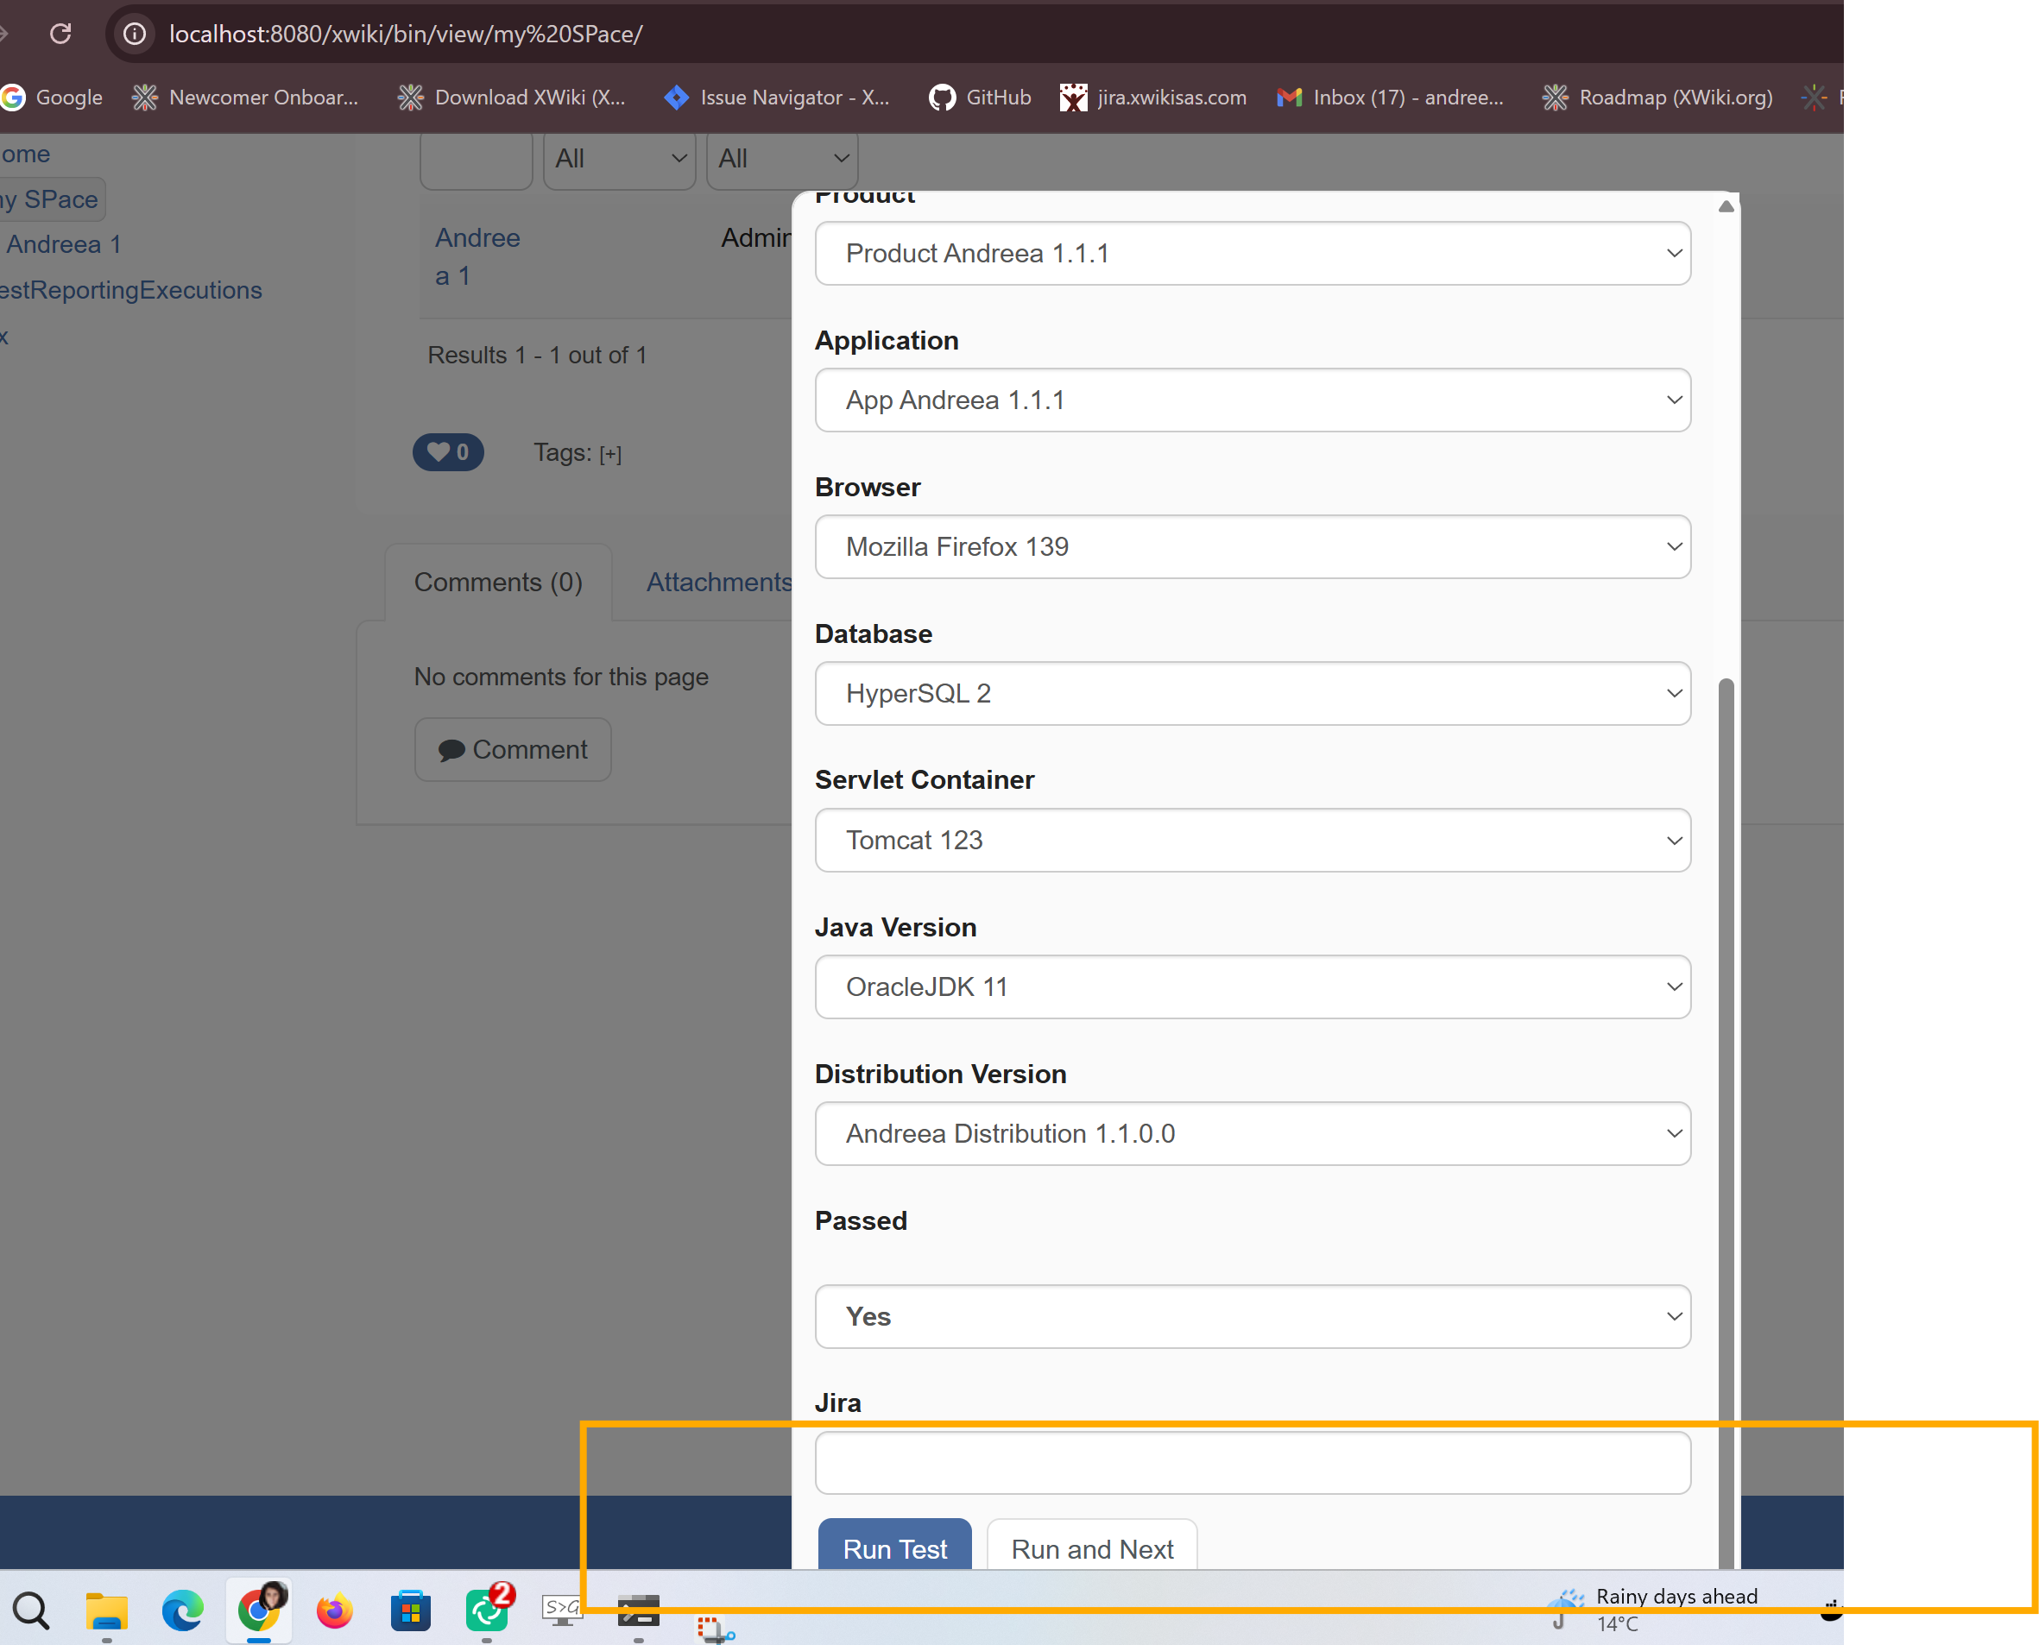Open the Passed dropdown showing Yes
The width and height of the screenshot is (2039, 1645).
[x=1253, y=1316]
